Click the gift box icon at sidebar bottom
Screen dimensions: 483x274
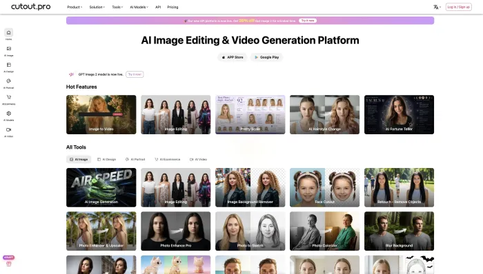8,264
